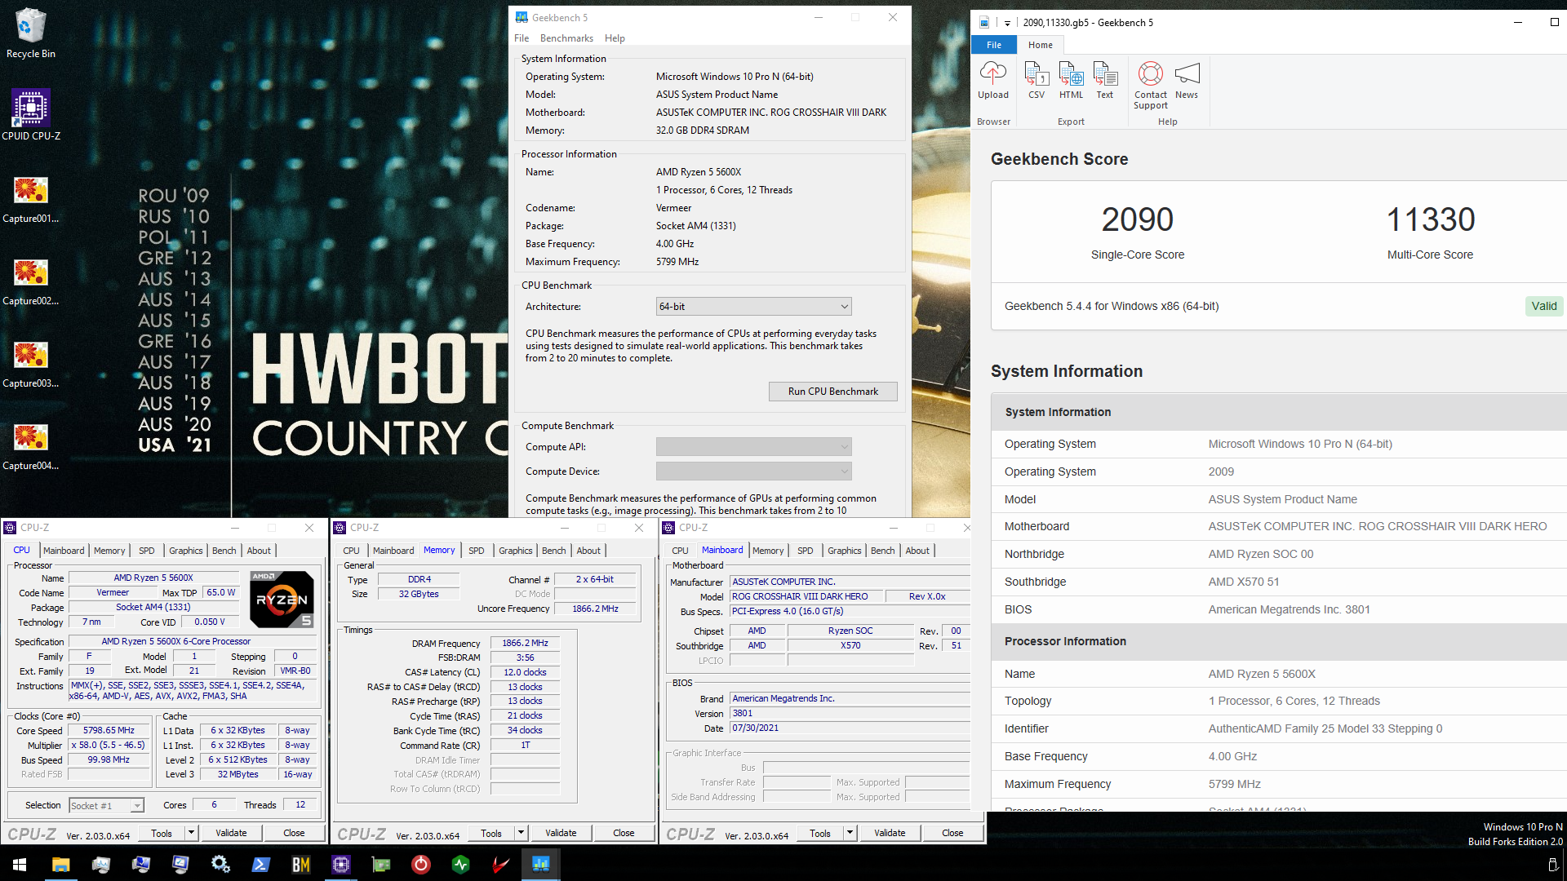The image size is (1567, 881).
Task: Click Run CPU Benchmark button
Action: point(833,392)
